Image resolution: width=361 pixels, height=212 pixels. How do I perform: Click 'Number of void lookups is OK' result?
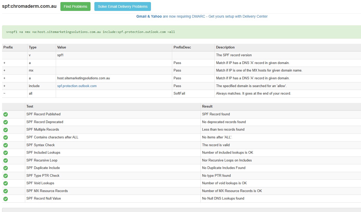224,183
